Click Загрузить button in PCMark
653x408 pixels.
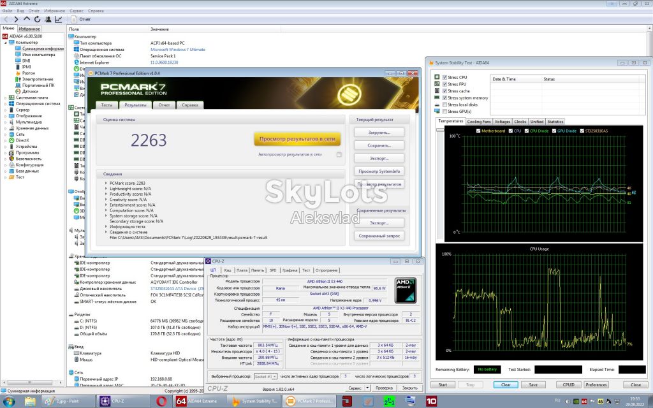379,133
